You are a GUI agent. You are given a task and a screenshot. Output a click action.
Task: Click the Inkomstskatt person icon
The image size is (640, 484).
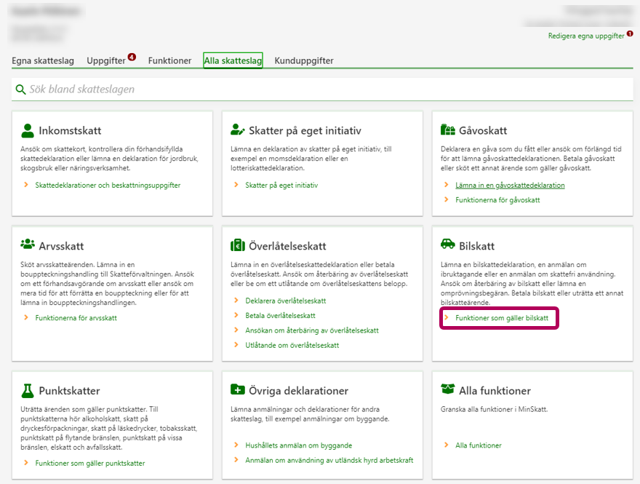pos(28,131)
